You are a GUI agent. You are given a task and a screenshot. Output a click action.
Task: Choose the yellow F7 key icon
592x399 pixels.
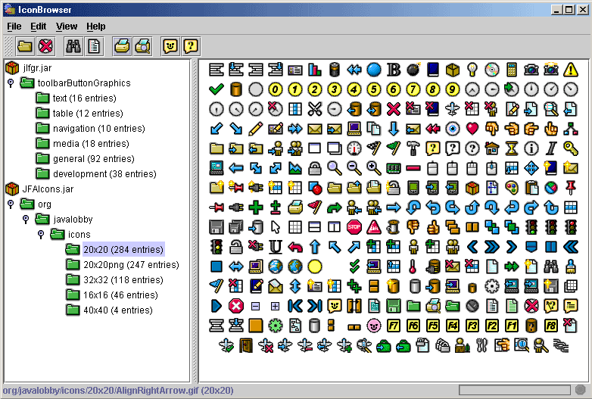(393, 326)
